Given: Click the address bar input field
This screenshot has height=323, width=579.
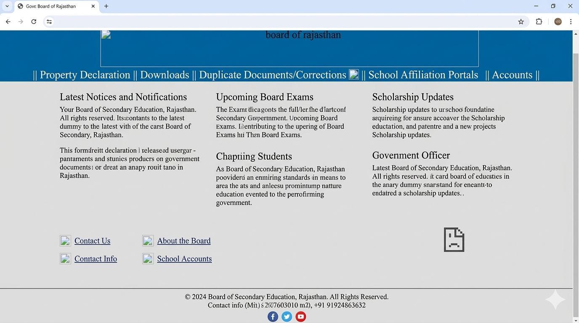Looking at the screenshot, I should pos(282,22).
